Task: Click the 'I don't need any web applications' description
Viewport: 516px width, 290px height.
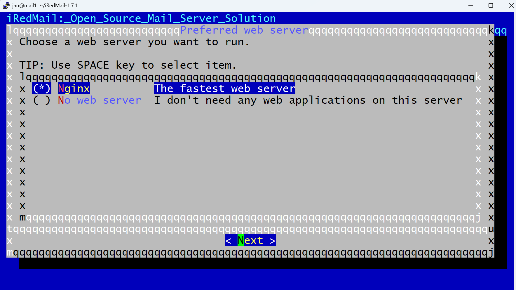Action: pyautogui.click(x=308, y=100)
